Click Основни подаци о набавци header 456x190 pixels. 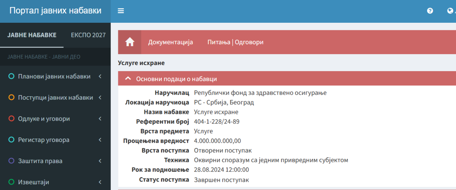coord(287,79)
